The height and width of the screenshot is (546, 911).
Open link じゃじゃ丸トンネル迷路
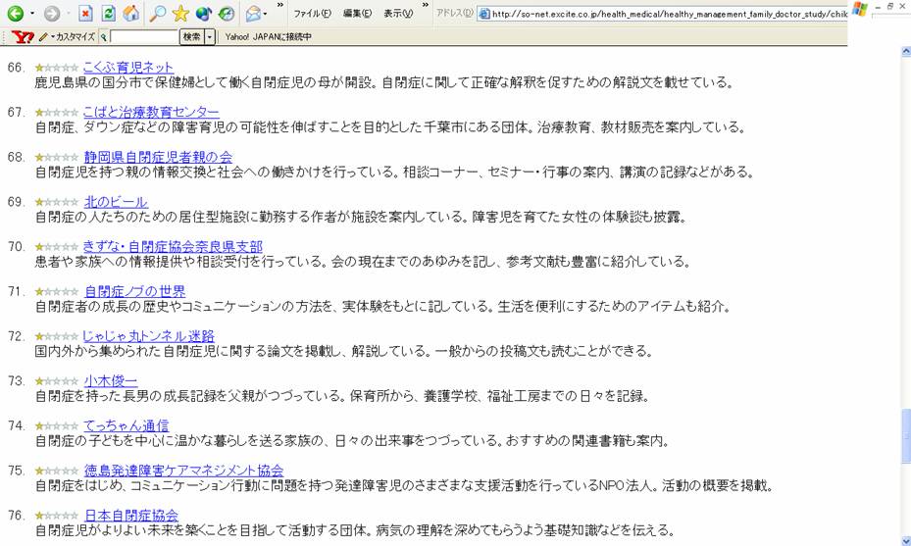pyautogui.click(x=148, y=335)
